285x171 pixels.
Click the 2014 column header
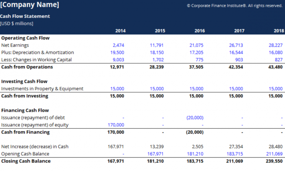(120, 31)
